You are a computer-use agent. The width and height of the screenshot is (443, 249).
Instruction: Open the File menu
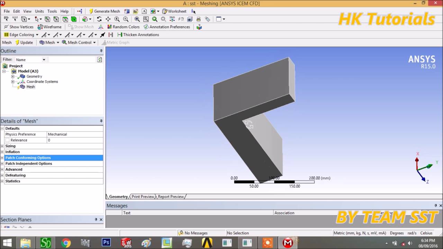point(7,11)
